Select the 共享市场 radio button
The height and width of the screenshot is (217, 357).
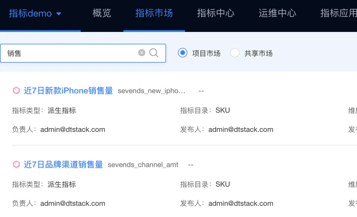click(235, 53)
